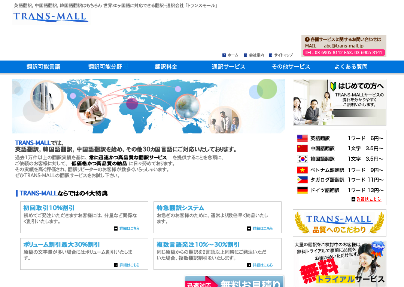Click the TRANS-MALL logo at top
404x287 pixels.
point(51,17)
